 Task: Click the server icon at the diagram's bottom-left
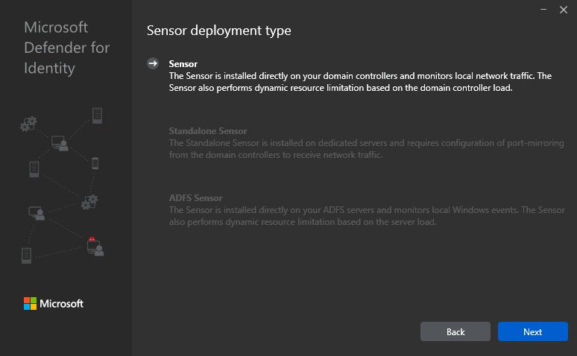coord(27,255)
